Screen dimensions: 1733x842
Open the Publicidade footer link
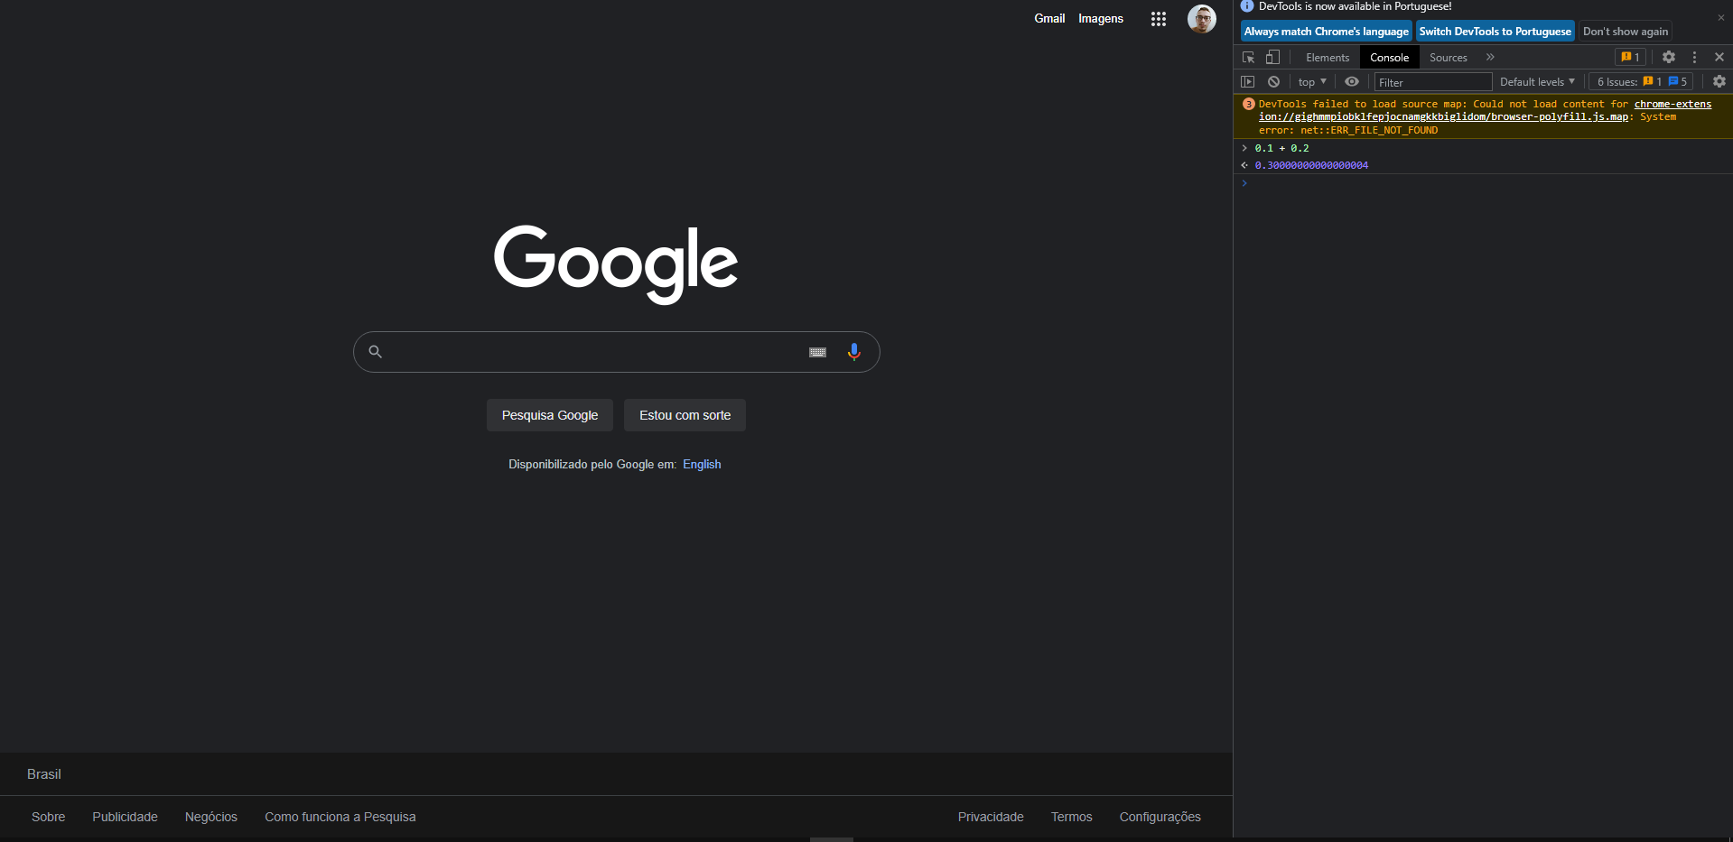tap(125, 817)
